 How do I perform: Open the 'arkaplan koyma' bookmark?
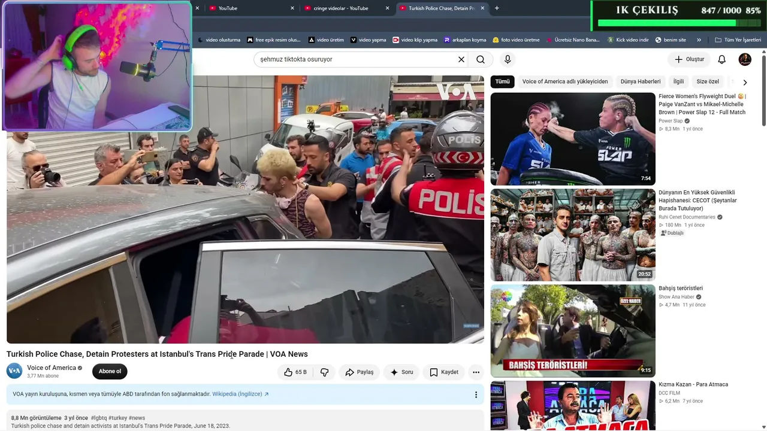pos(465,40)
